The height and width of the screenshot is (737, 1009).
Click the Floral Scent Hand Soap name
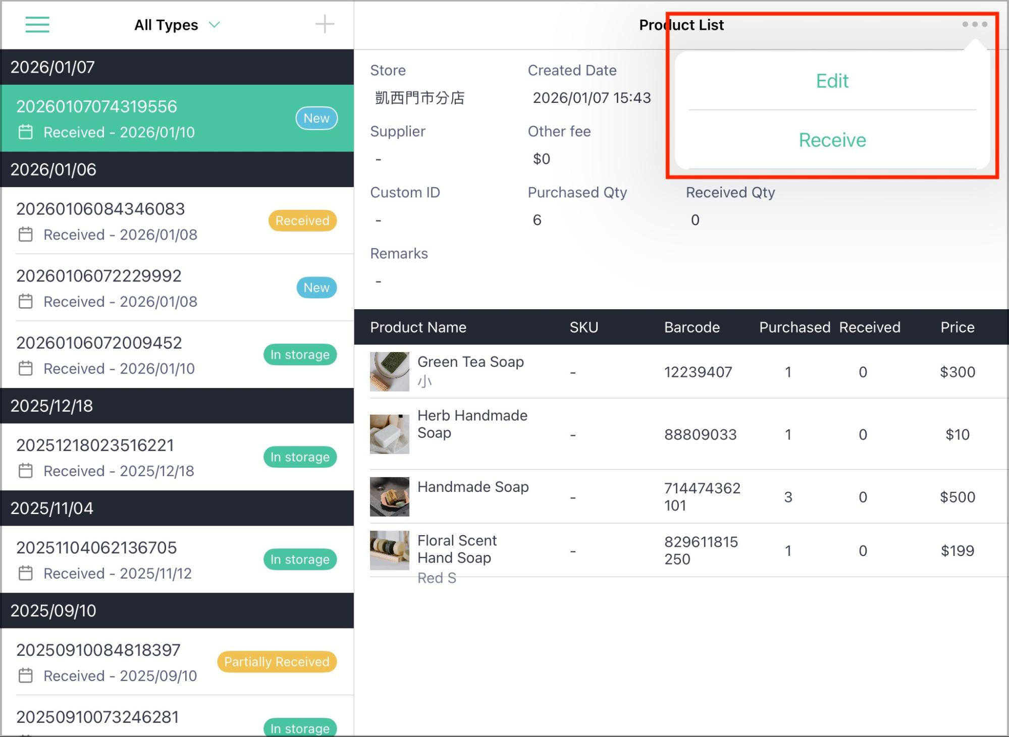point(457,549)
